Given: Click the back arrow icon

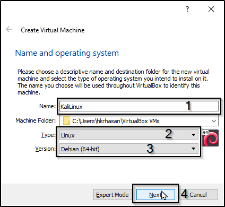Looking at the screenshot, I should [x=9, y=29].
